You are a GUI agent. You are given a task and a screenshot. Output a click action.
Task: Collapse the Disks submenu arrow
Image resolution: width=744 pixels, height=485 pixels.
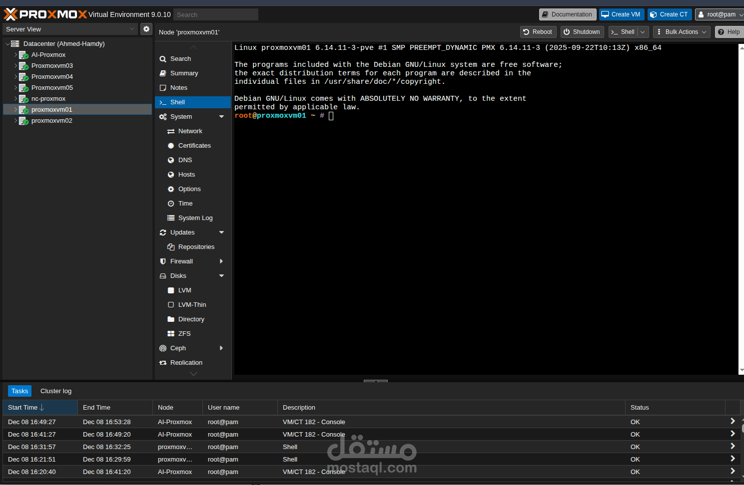point(221,276)
